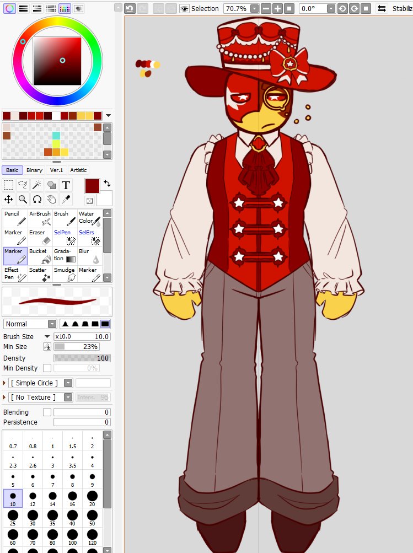The height and width of the screenshot is (553, 413).
Task: Rotate canvas clockwise
Action: [354, 8]
